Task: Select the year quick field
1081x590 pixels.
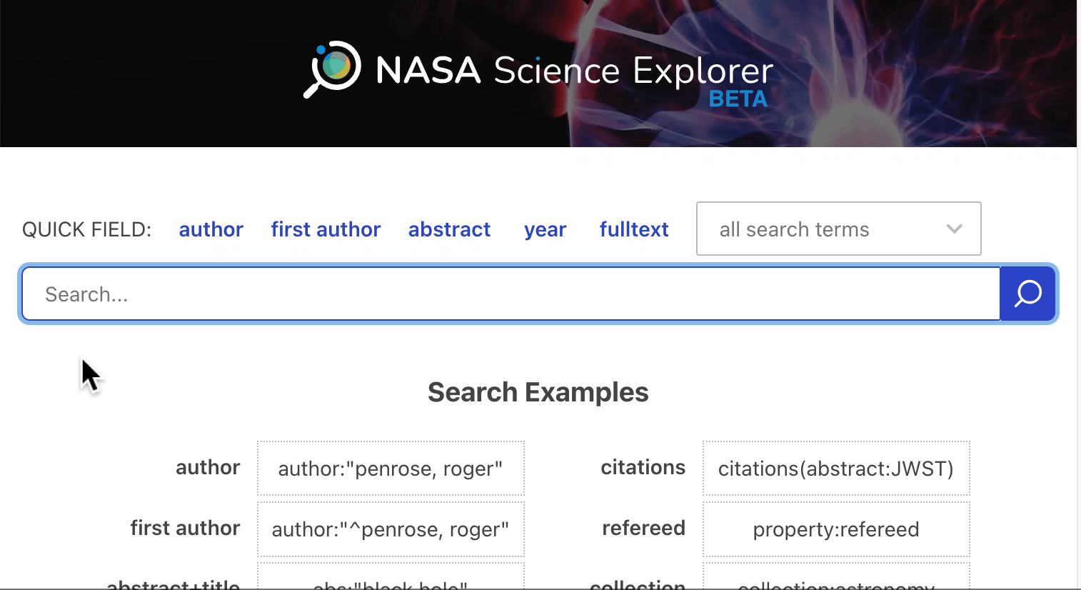Action: tap(545, 229)
